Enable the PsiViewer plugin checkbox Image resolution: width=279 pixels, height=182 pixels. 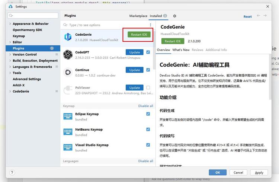coord(148,87)
